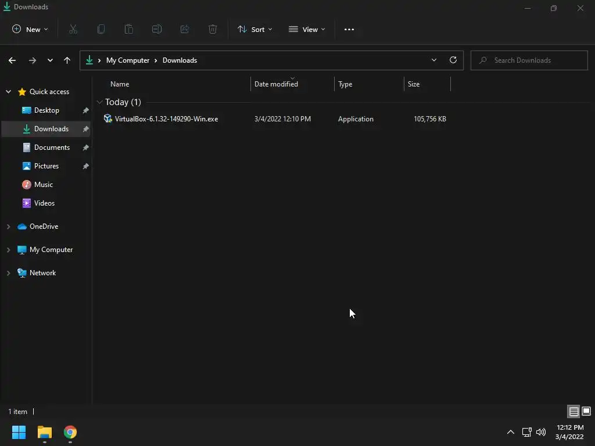Screen dimensions: 595x446
Task: Open Google Chrome from taskbar
Action: [70, 432]
